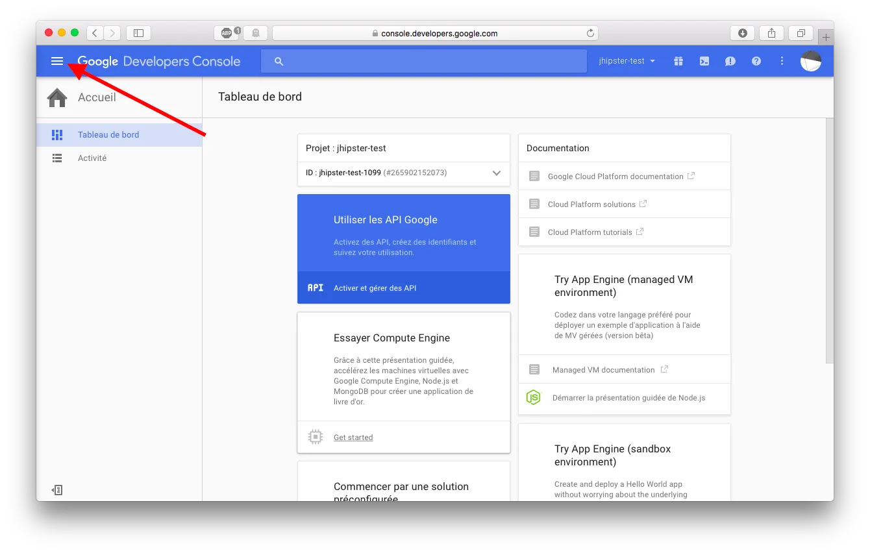Reload the page with refresh icon
870x553 pixels.
coord(590,33)
